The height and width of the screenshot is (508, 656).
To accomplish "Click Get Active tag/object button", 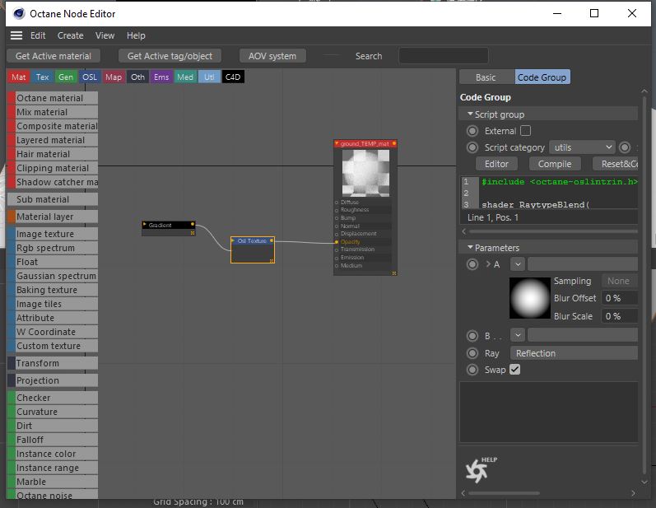I will pos(170,56).
